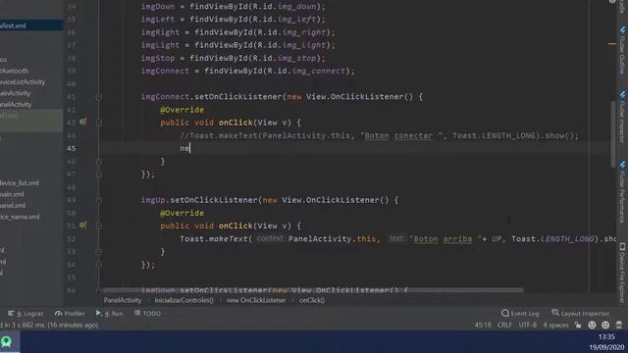Open the Device File Explorer side panel

[x=622, y=273]
